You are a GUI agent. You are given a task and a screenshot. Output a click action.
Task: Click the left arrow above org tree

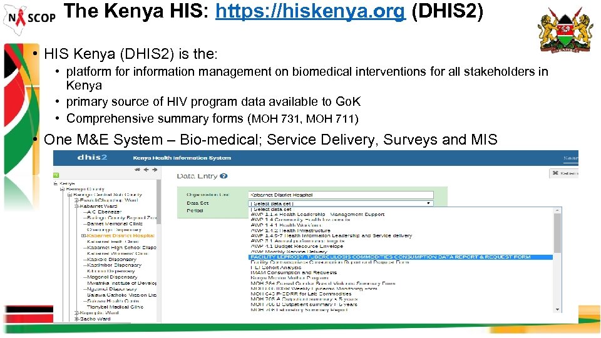146,170
